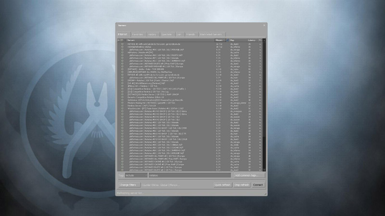Viewport: 385px width, 216px height.
Task: Sort by the Servers column header
Action: 171,40
